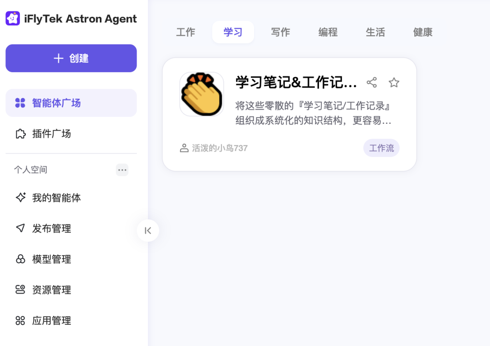This screenshot has width=490, height=346.
Task: Collapse the sidebar with the arrow button
Action: 148,230
